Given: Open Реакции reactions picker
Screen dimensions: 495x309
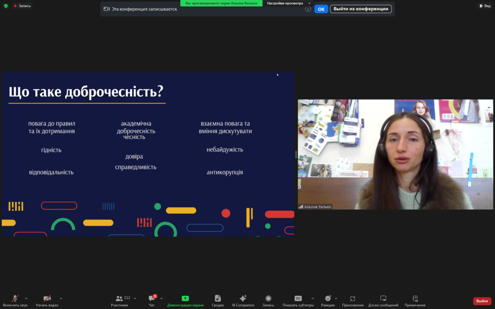Looking at the screenshot, I should [328, 300].
